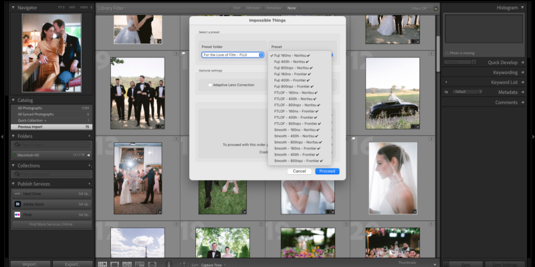This screenshot has width=535, height=267.
Task: Expand the Keywording panel
Action: pos(522,73)
